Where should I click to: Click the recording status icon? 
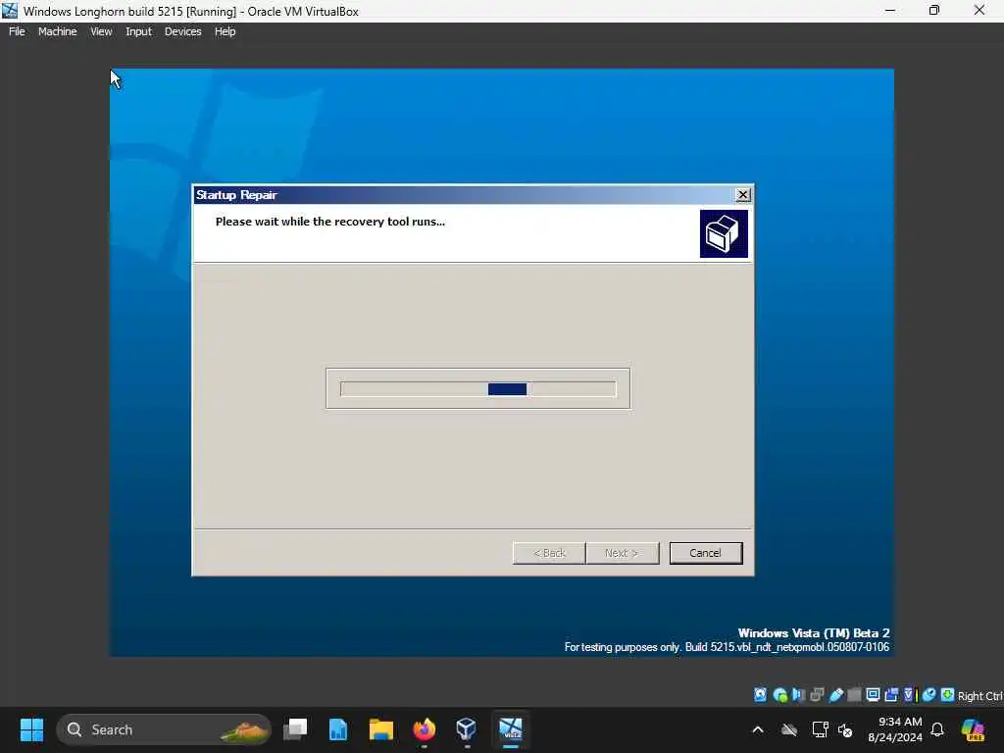[x=891, y=695]
